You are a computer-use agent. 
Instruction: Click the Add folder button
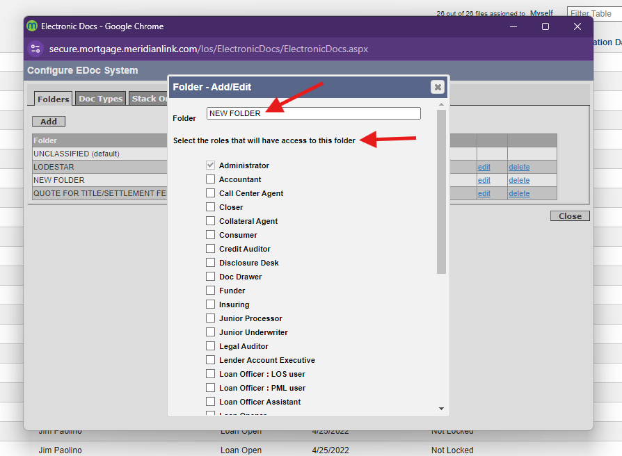click(x=49, y=122)
